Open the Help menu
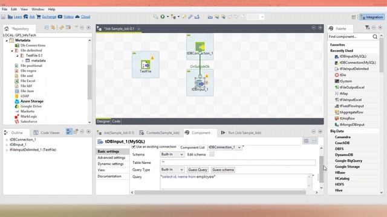The height and width of the screenshot is (217, 387). click(51, 9)
